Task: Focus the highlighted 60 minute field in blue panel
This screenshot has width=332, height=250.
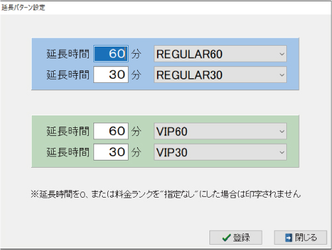Action: coord(111,54)
